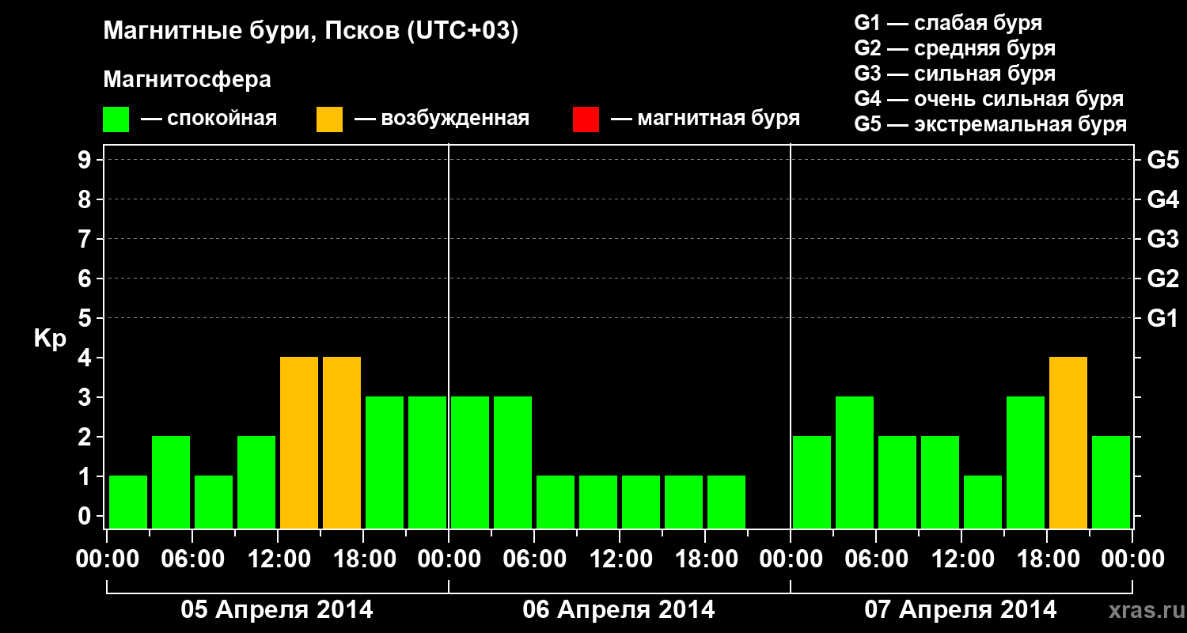
Task: Click the 'Kp' axis title
Action: (50, 339)
